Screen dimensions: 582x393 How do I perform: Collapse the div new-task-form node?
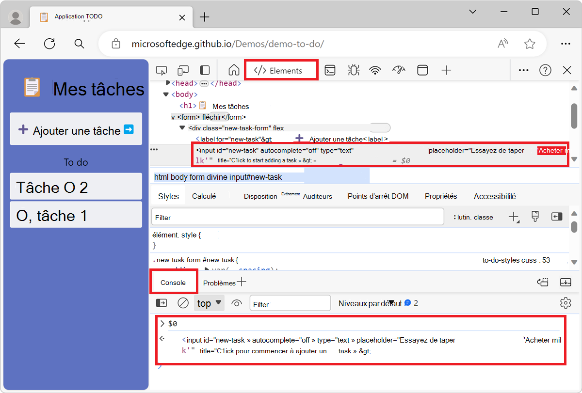coord(182,128)
